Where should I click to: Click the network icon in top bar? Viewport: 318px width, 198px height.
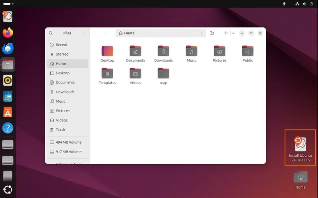(x=297, y=4)
